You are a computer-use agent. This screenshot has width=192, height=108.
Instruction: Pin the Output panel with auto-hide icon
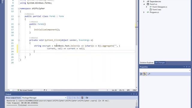[134, 94]
